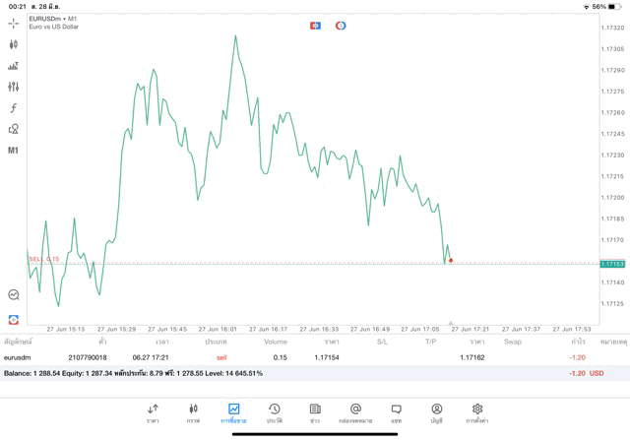630x440 pixels.
Task: Switch to the ราคา quotes tab
Action: (x=153, y=412)
